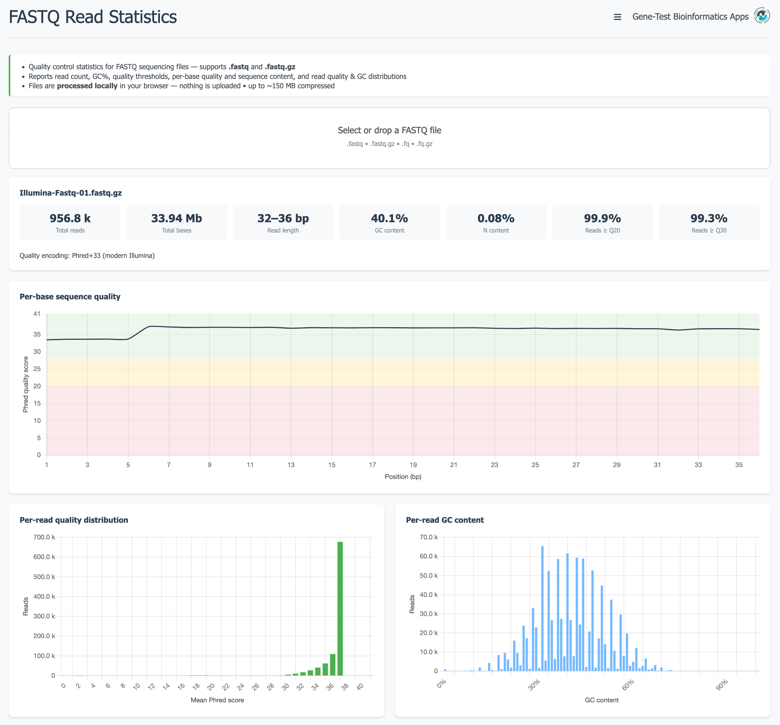Screen dimensions: 780x725
Task: Click the Position (bp) axis label
Action: pos(403,476)
